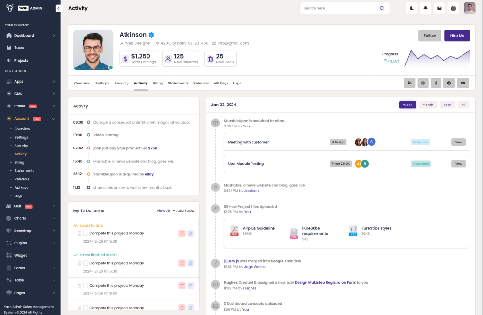Screen dimensions: 483x315
Task: Open Atkinson's Instagram icon
Action: click(423, 83)
